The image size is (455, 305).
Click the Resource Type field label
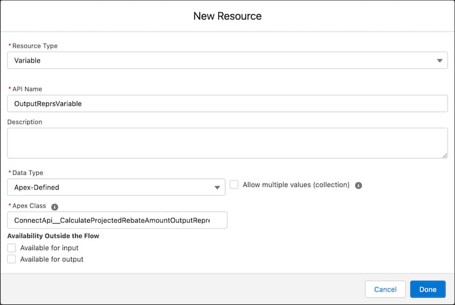coord(35,46)
